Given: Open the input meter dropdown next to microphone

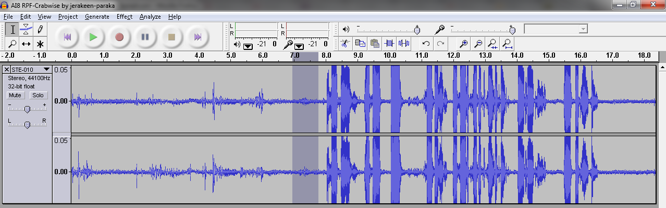Looking at the screenshot, I should (x=299, y=46).
